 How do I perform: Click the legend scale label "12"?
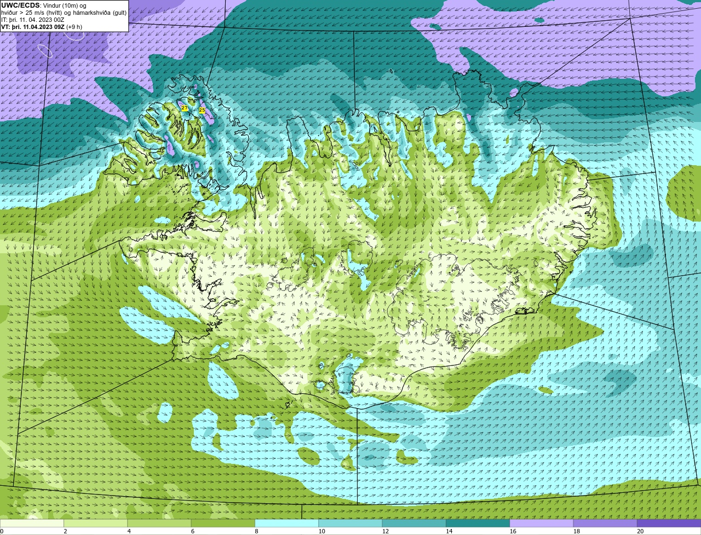pos(386,531)
